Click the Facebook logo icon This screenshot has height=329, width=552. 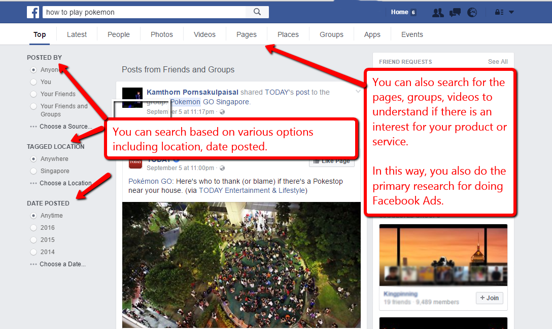pos(33,12)
